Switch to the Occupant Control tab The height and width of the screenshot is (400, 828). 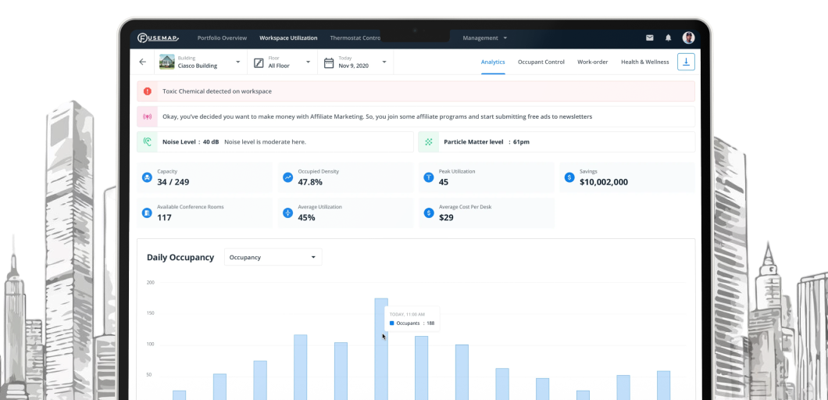(541, 62)
